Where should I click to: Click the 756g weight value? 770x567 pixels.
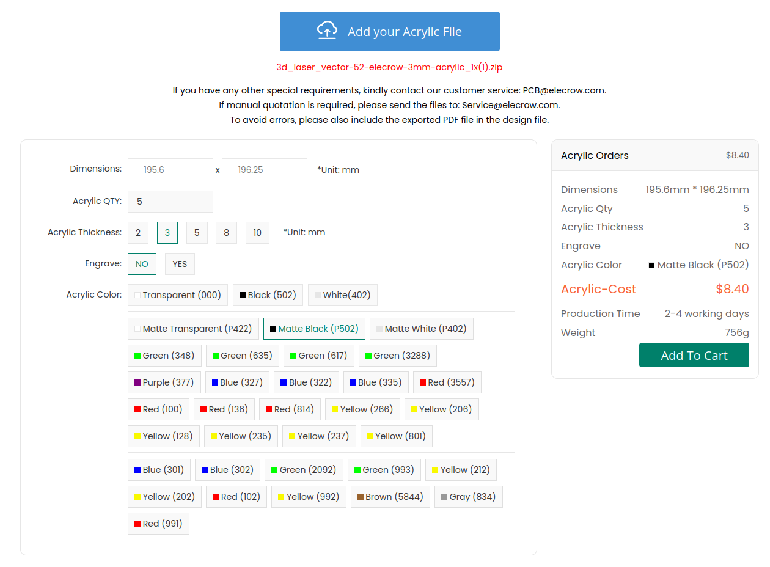tap(737, 332)
